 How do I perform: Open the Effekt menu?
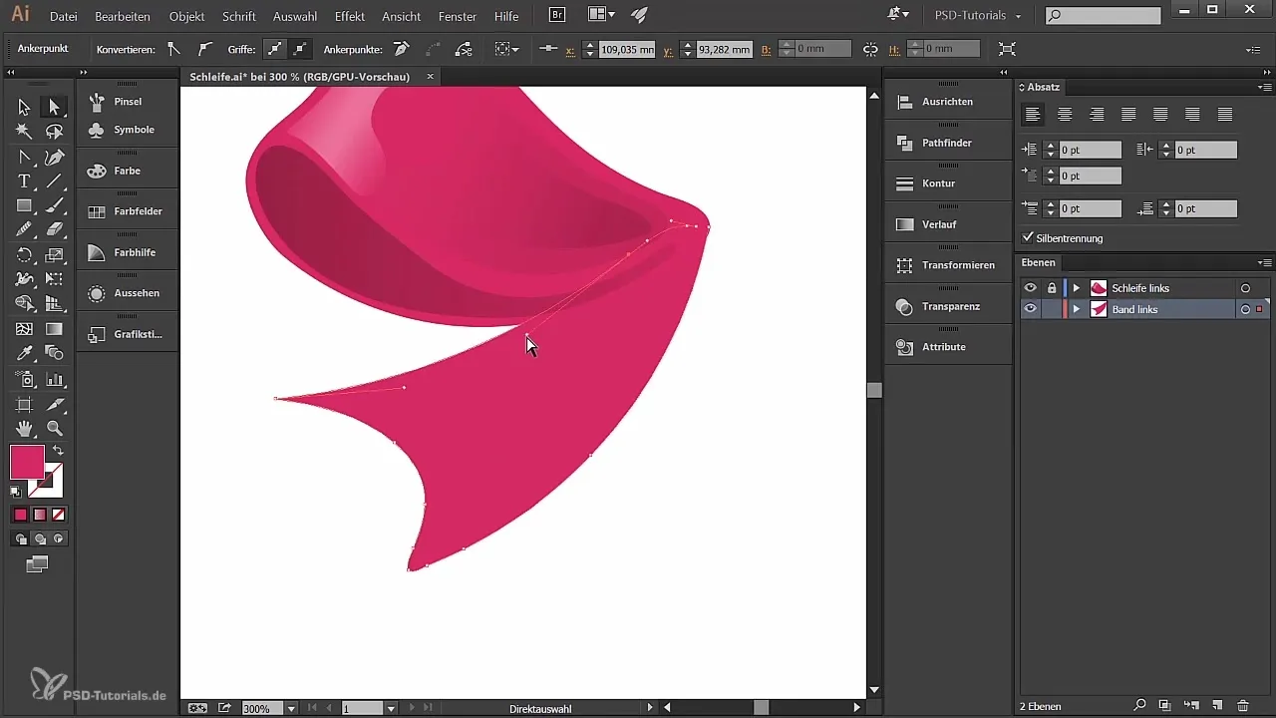350,17
